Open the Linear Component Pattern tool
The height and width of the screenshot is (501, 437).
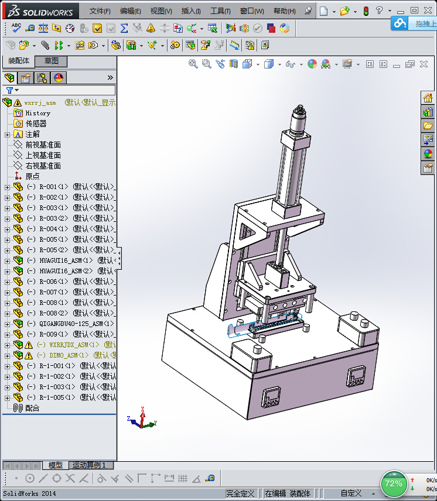pos(59,46)
